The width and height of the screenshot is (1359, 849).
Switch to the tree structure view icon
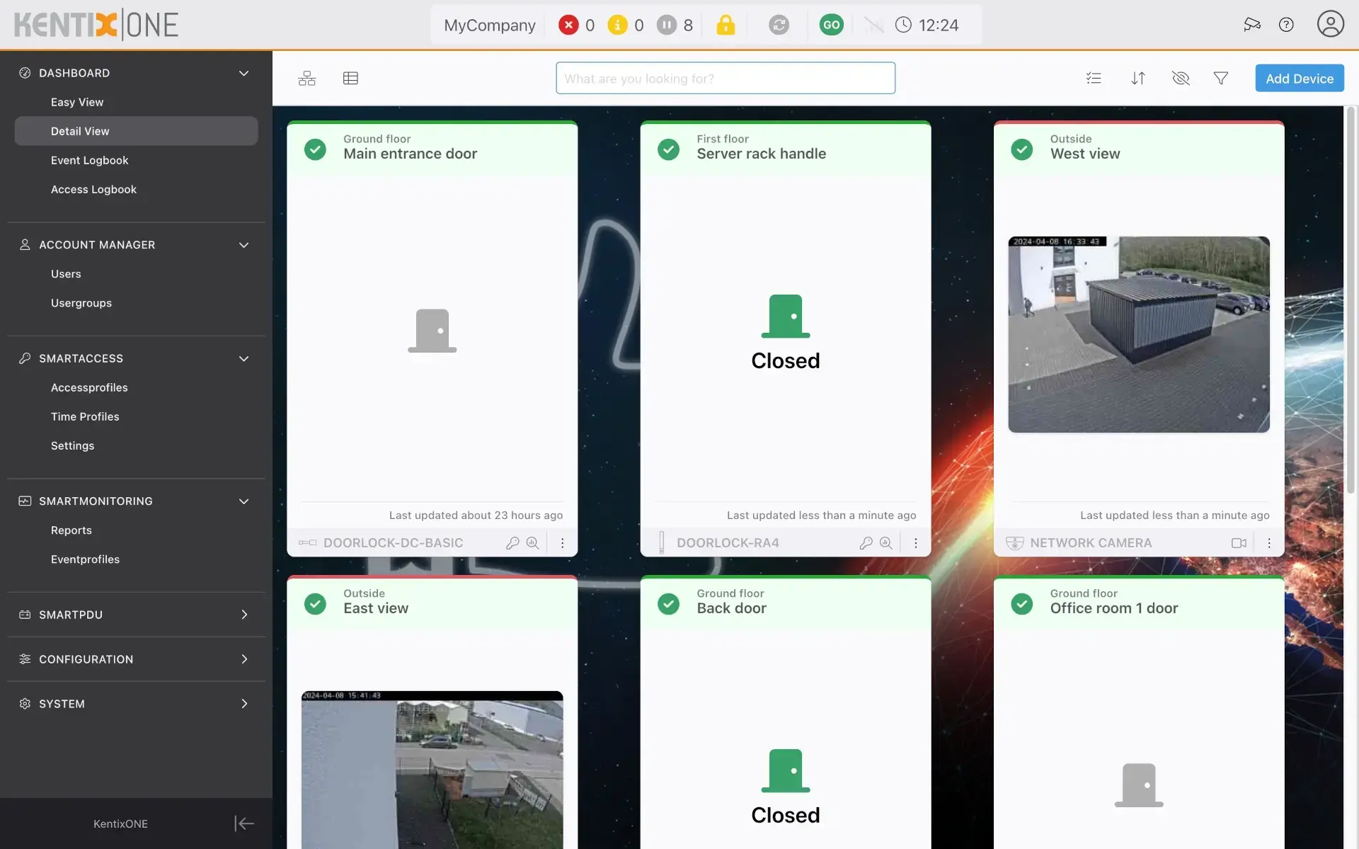click(x=306, y=79)
